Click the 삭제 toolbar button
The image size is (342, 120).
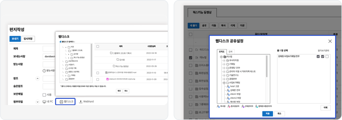pyautogui.click(x=232, y=26)
